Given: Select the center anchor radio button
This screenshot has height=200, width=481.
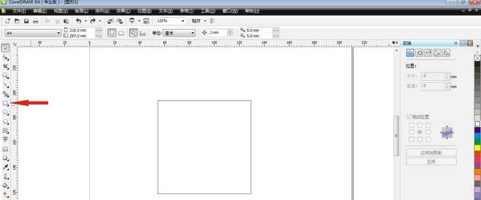Looking at the screenshot, I should coord(419,132).
